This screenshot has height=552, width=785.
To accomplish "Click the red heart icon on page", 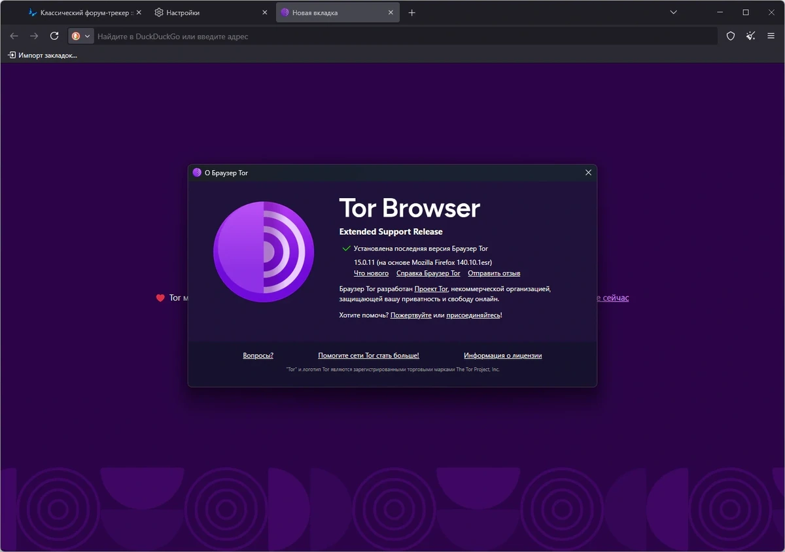I will point(160,298).
